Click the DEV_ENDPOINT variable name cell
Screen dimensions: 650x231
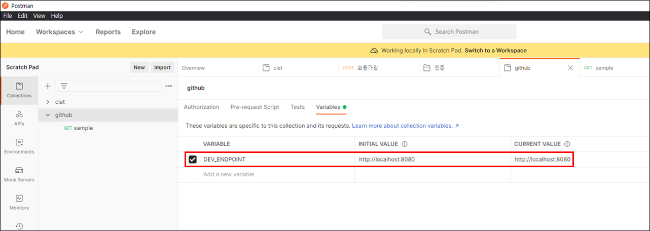pyautogui.click(x=277, y=159)
